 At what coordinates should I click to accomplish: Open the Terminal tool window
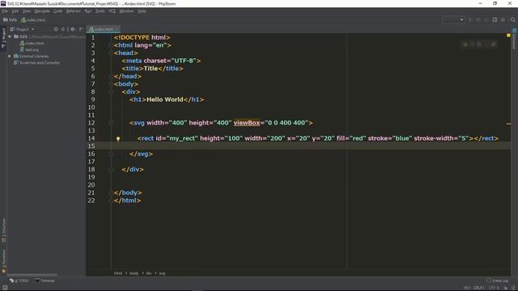[x=45, y=280]
